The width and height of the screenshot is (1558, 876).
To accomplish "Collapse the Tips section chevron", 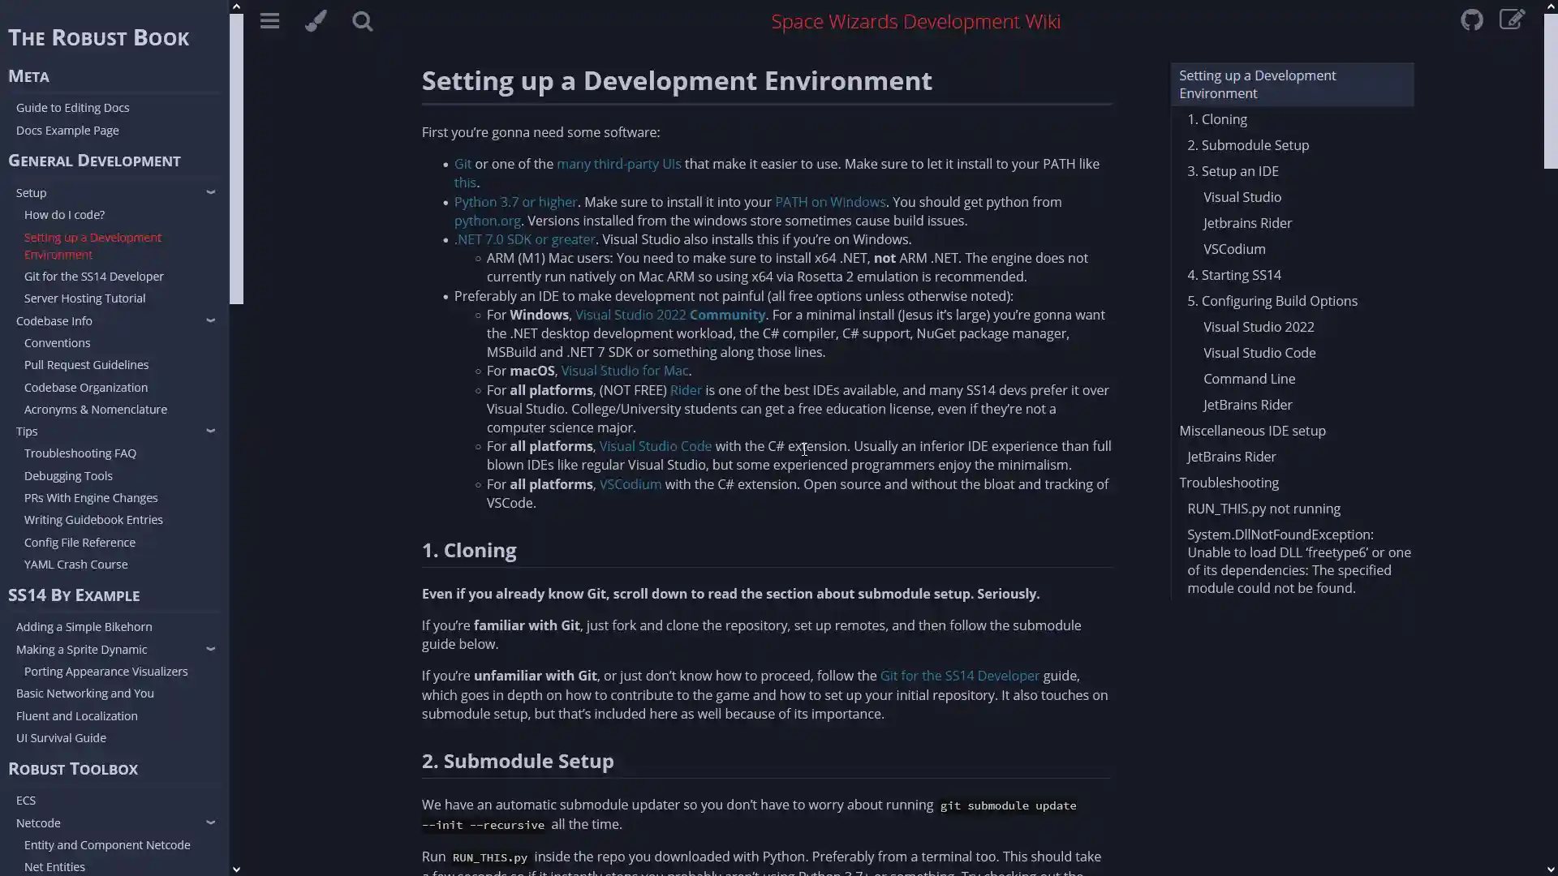I will (210, 431).
